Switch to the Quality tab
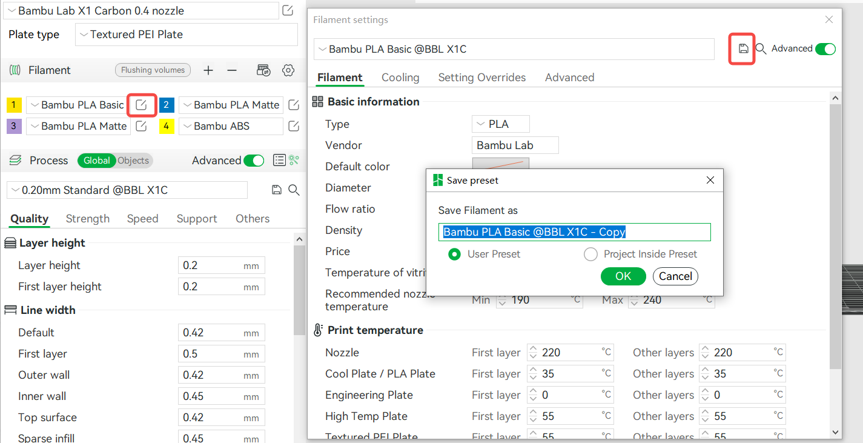This screenshot has height=443, width=863. click(x=29, y=219)
